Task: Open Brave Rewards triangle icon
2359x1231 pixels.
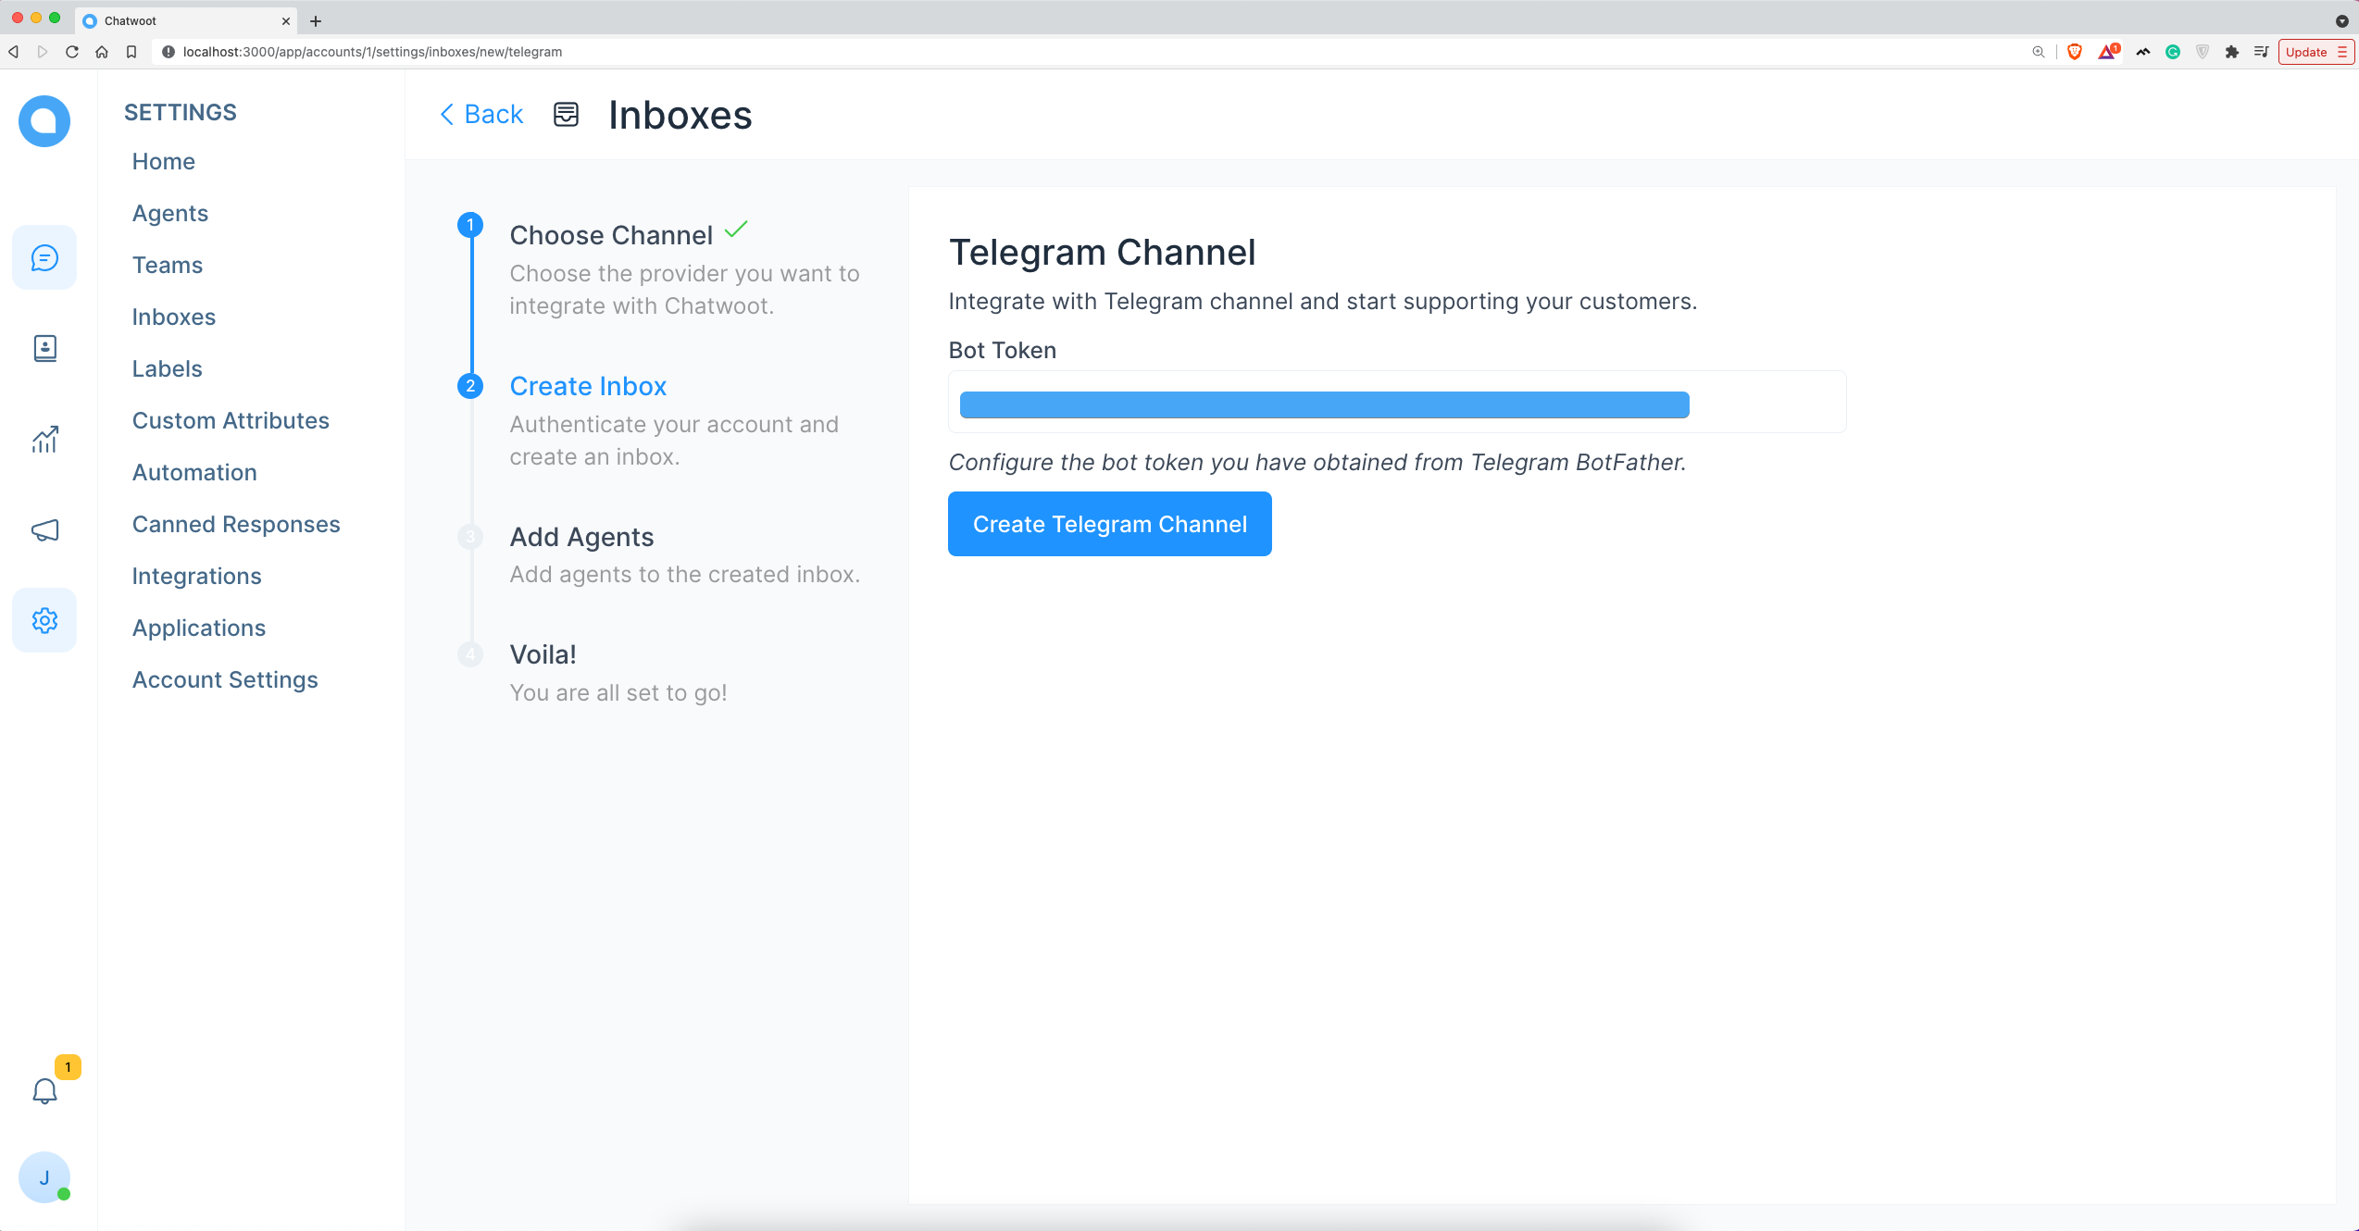Action: [x=2108, y=52]
